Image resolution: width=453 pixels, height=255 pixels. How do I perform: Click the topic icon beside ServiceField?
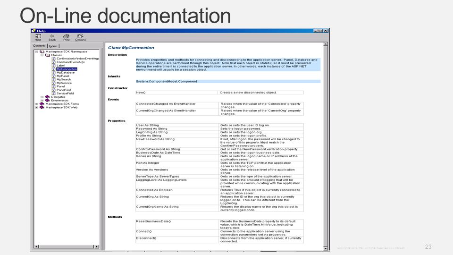tap(53, 93)
